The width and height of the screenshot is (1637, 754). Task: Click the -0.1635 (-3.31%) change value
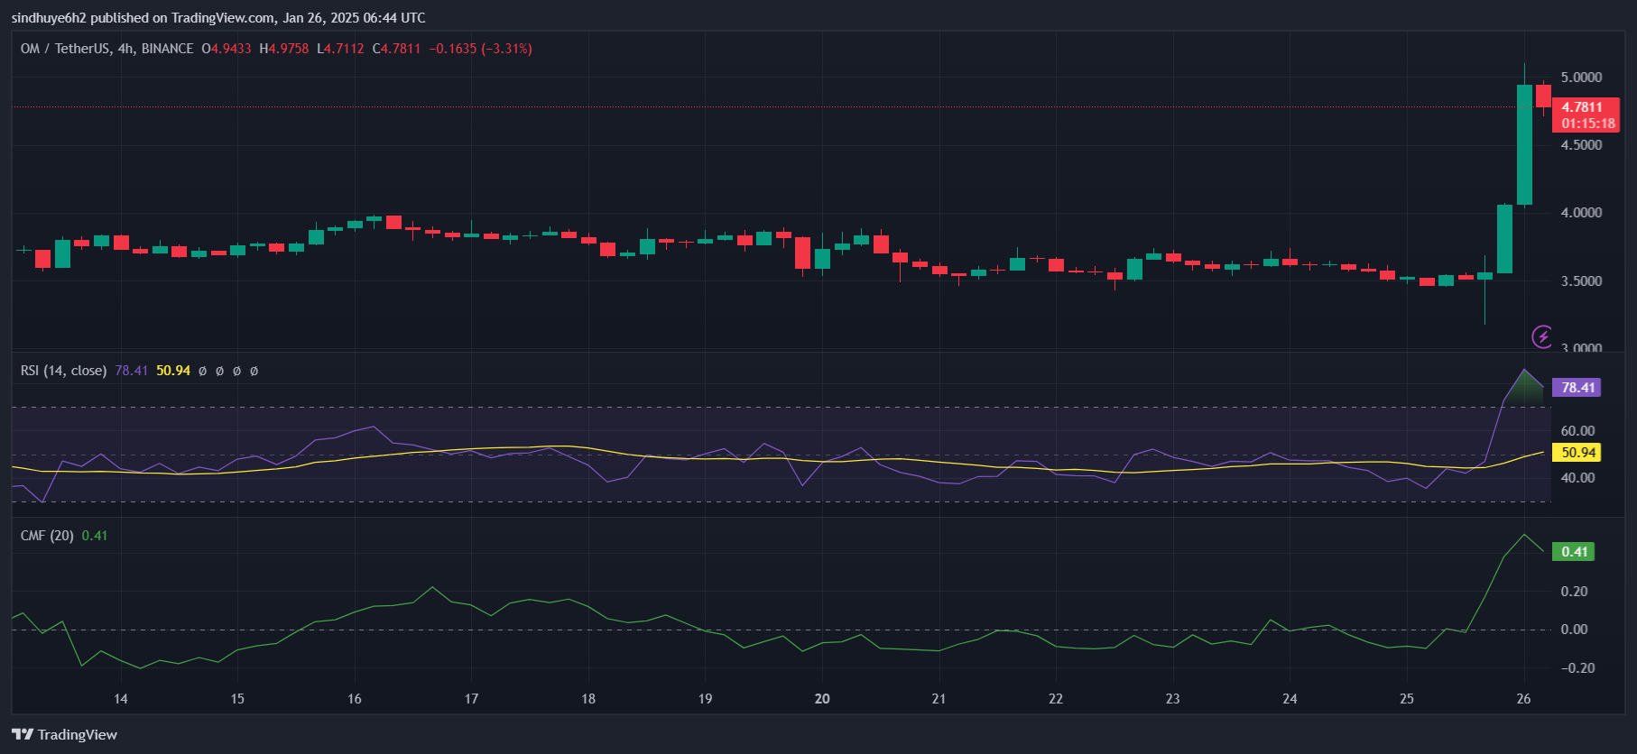point(480,49)
